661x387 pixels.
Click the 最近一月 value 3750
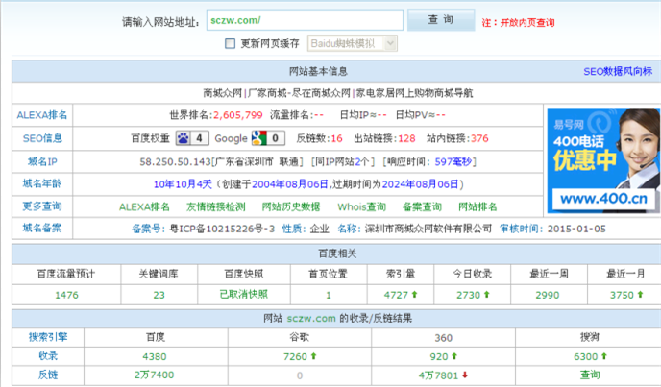(622, 295)
